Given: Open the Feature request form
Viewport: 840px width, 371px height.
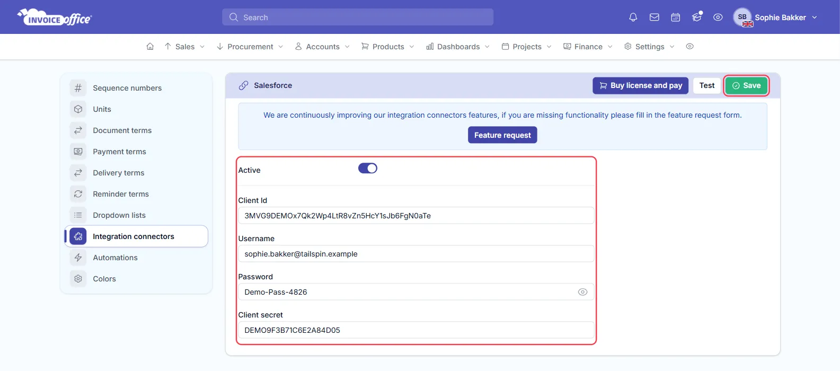Looking at the screenshot, I should (502, 135).
